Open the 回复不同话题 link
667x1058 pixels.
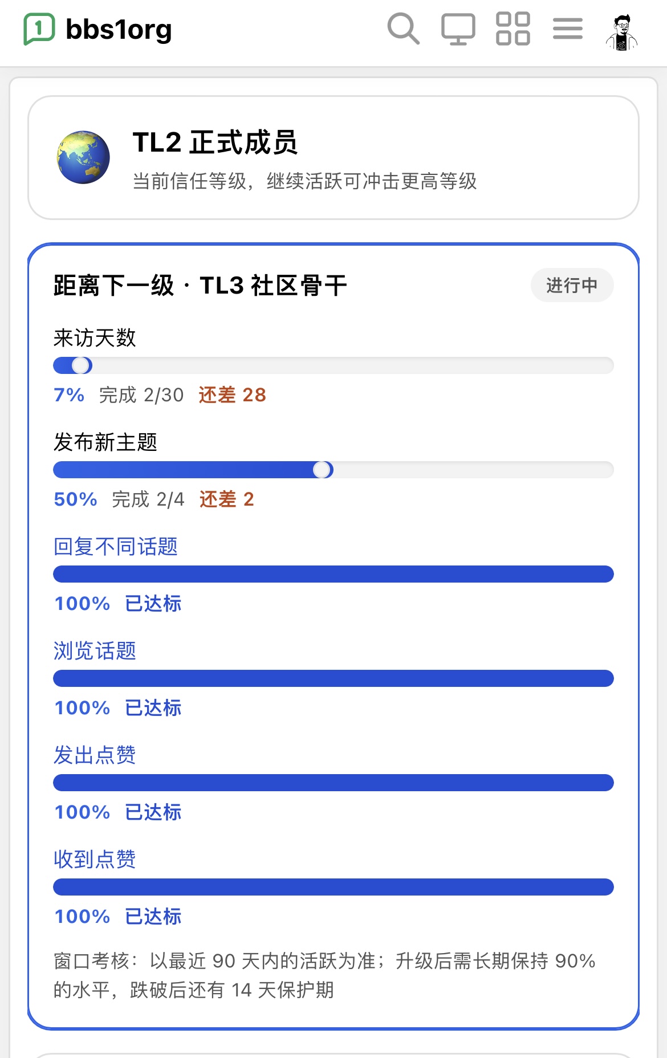116,547
